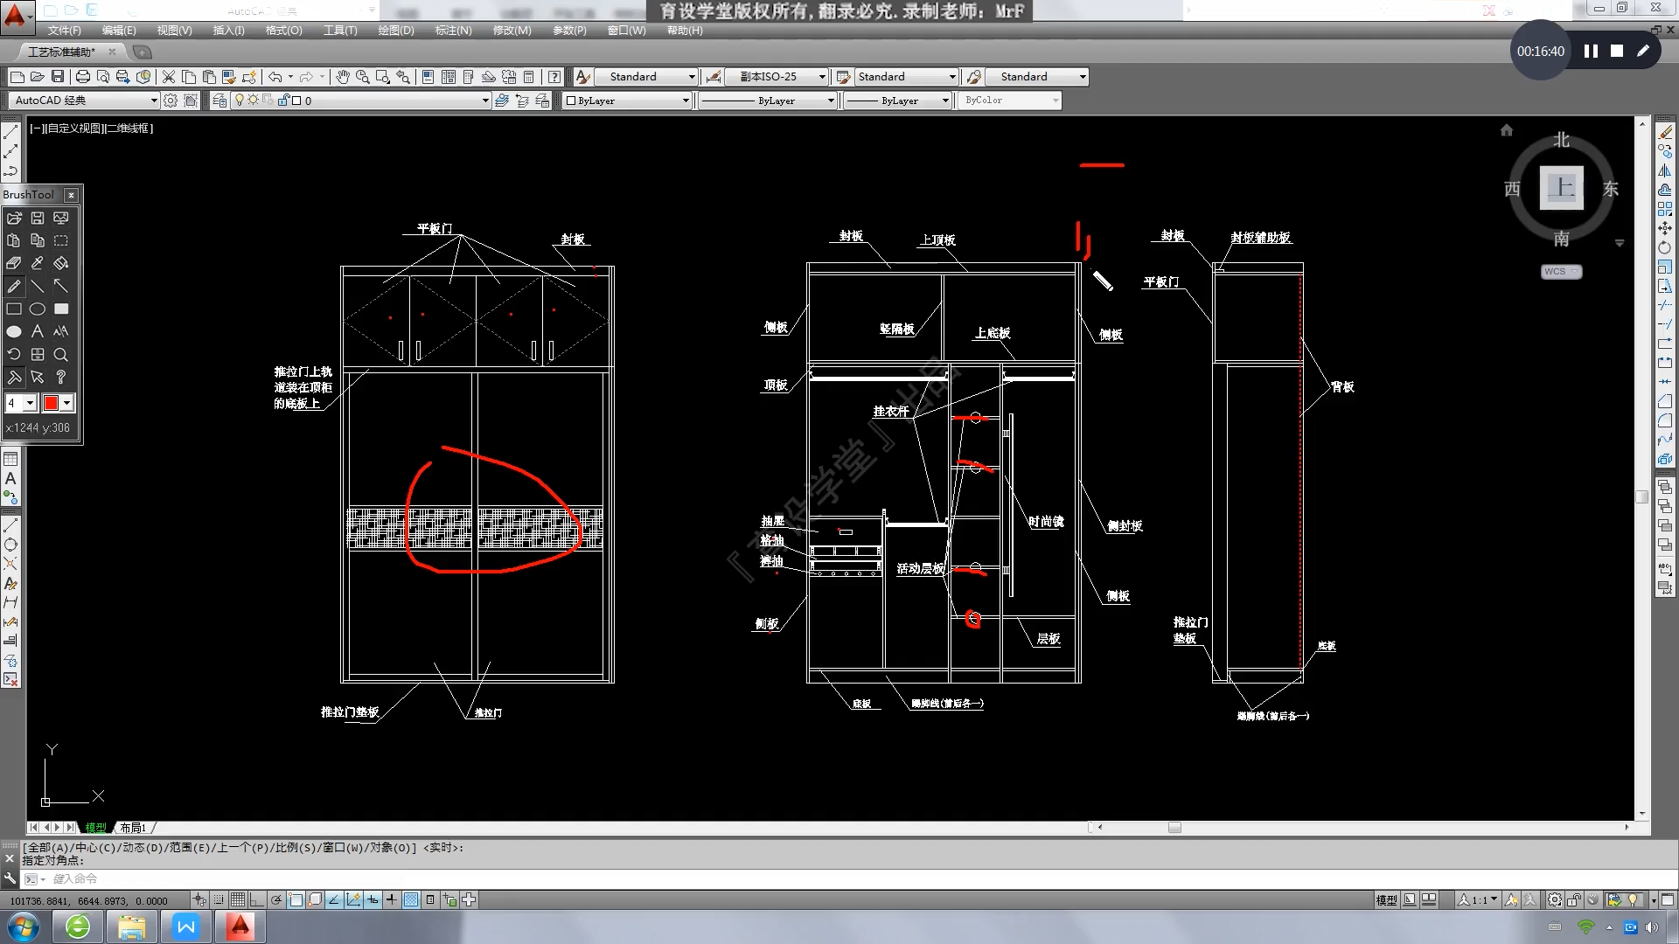
Task: Select the filled ellipse tool in BrushTool
Action: (x=14, y=331)
